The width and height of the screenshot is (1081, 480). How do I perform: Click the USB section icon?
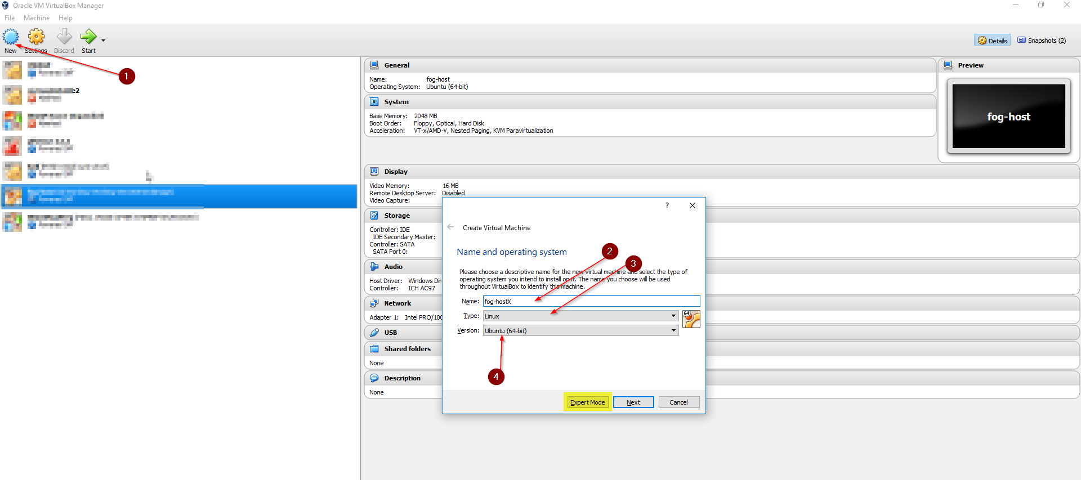pos(374,333)
